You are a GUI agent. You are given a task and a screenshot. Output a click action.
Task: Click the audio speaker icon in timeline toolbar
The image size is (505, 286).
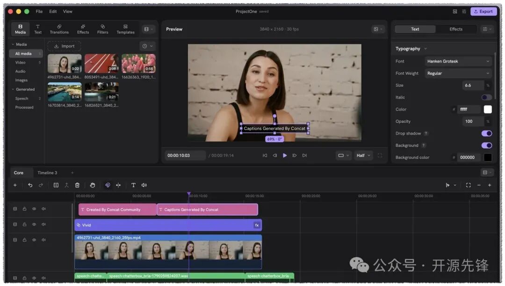pyautogui.click(x=144, y=186)
